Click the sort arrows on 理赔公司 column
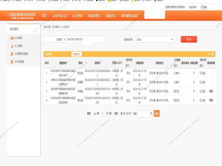The width and height of the screenshot is (222, 166). (x=122, y=63)
